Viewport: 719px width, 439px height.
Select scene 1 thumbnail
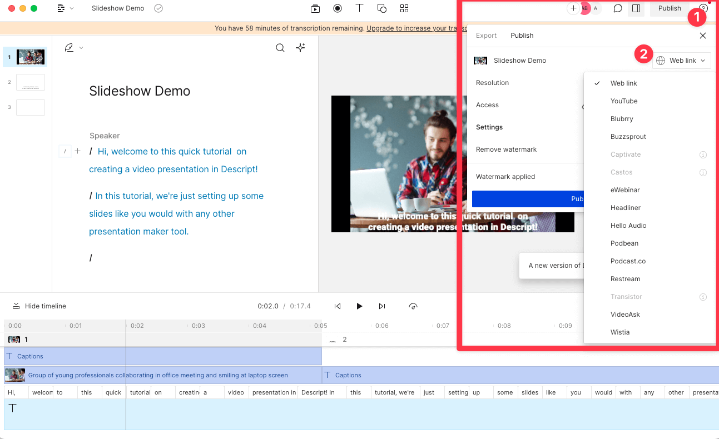(31, 57)
